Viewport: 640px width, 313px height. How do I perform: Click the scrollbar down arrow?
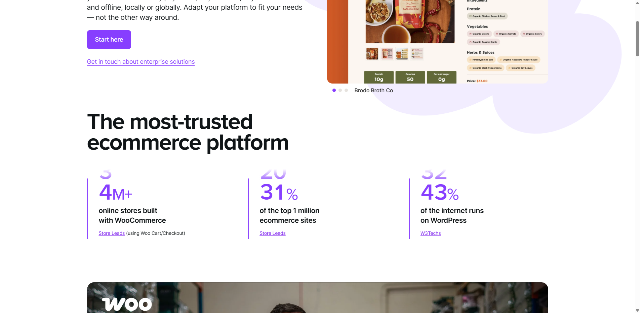click(637, 310)
